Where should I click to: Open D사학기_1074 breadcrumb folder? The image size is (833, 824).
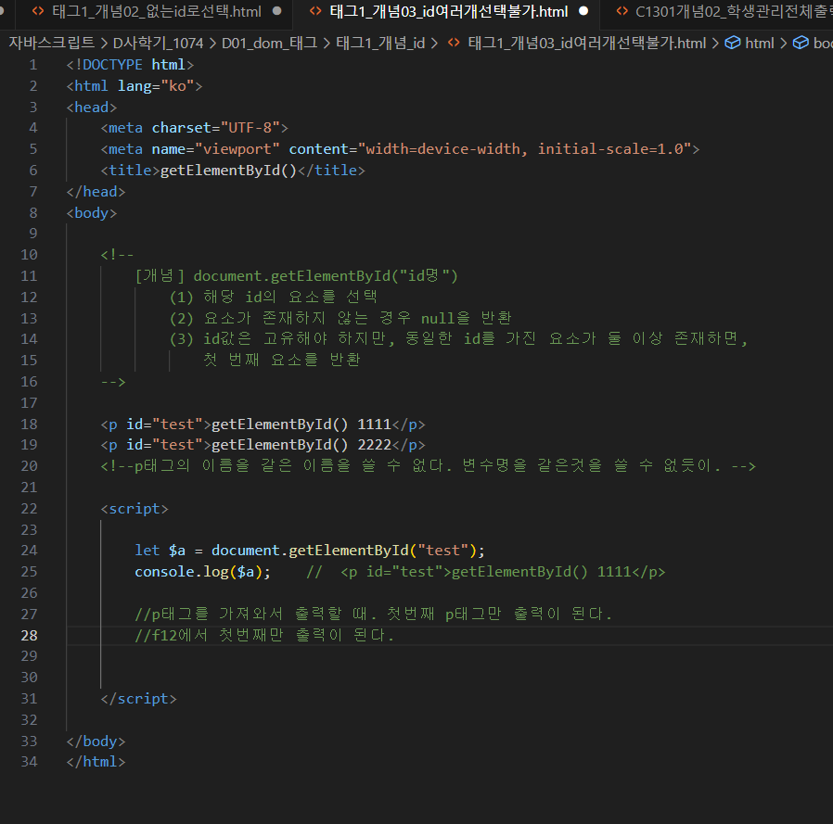[159, 43]
